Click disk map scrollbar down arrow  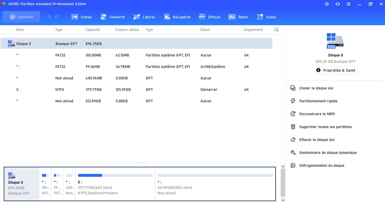point(283,200)
